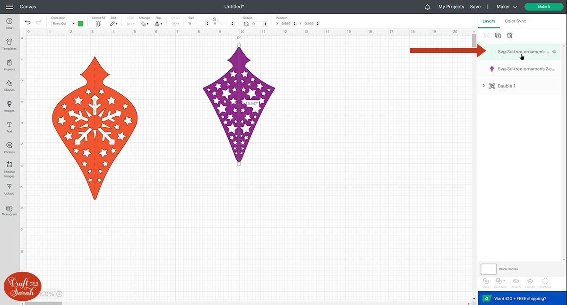Open the Shapes tool
The height and width of the screenshot is (305, 567).
[x=9, y=85]
